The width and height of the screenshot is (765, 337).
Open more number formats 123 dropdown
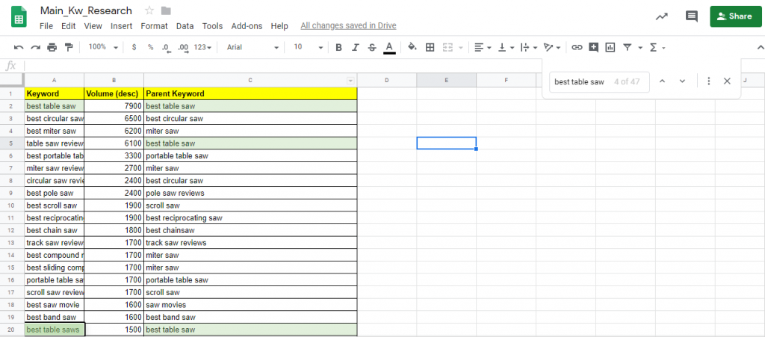point(202,47)
